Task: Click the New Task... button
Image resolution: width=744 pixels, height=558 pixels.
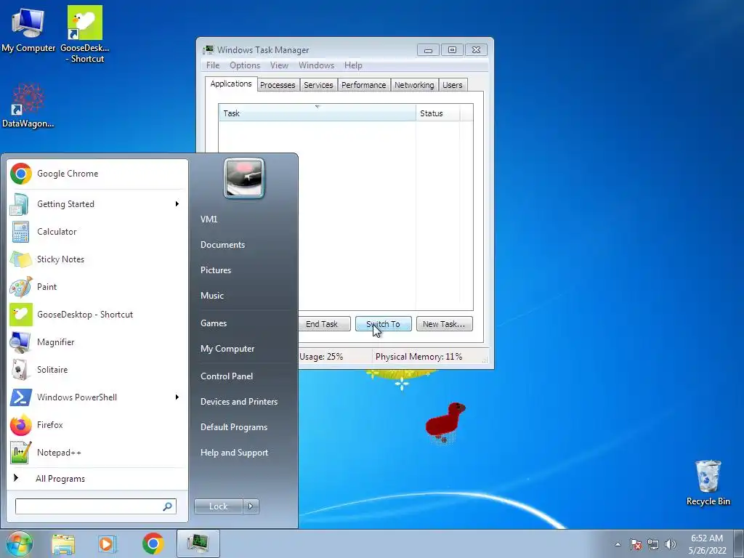Action: pos(444,324)
